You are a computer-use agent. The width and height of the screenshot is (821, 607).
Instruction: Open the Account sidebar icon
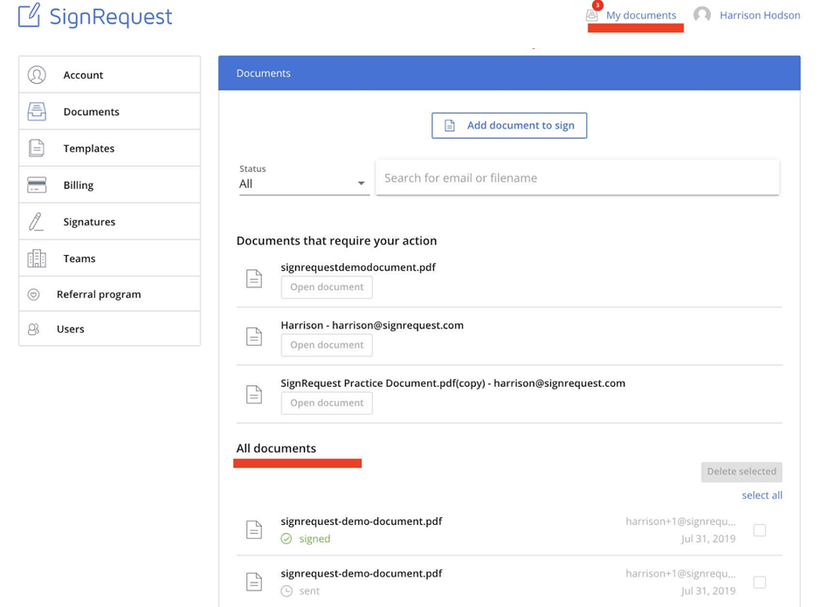coord(37,75)
